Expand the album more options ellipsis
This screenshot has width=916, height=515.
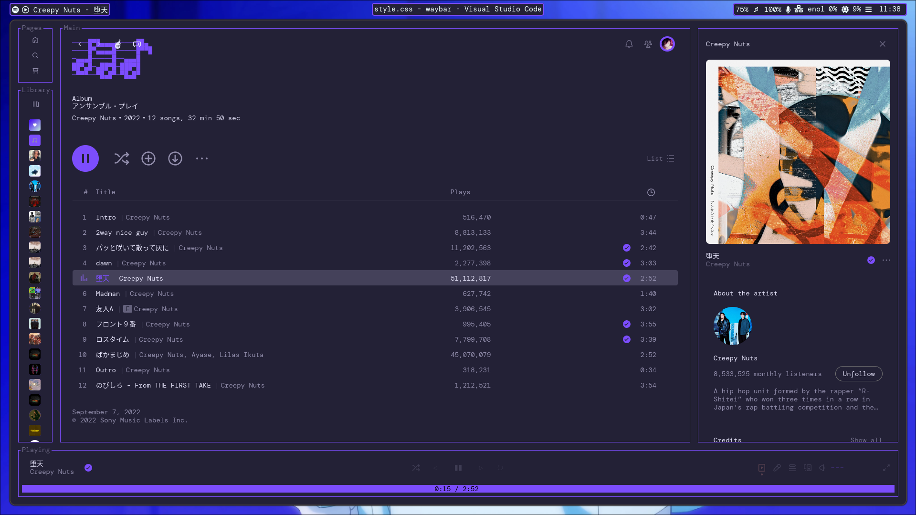pos(202,158)
